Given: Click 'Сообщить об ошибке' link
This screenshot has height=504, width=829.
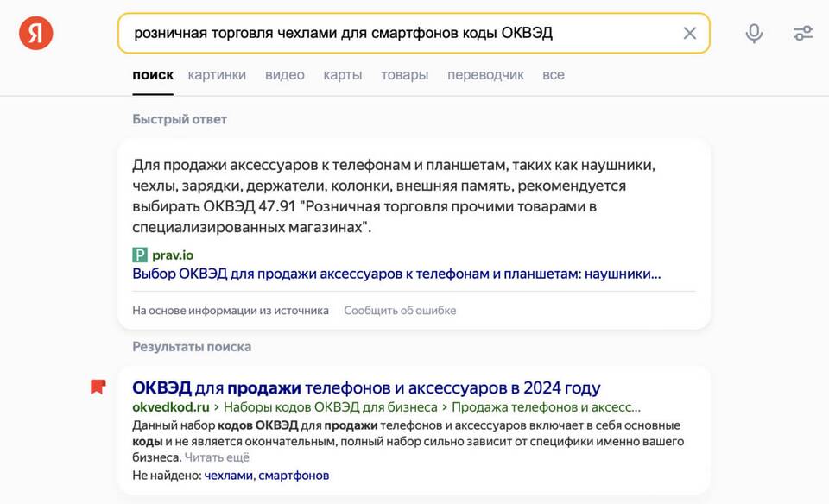Looking at the screenshot, I should pyautogui.click(x=400, y=311).
